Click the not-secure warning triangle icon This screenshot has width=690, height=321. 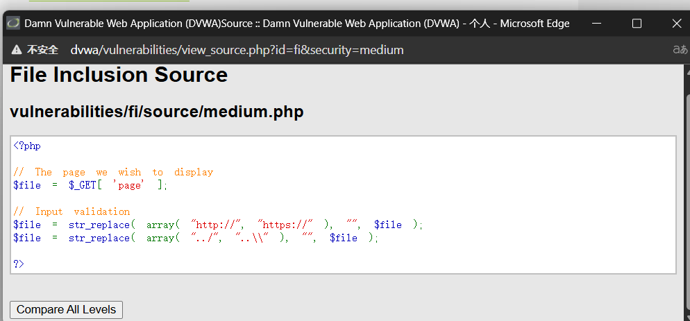(x=16, y=50)
